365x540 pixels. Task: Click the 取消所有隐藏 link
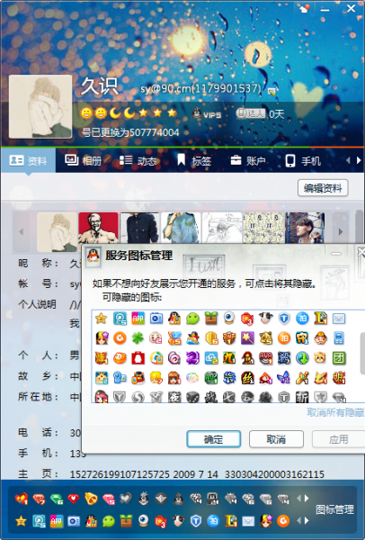tap(335, 412)
